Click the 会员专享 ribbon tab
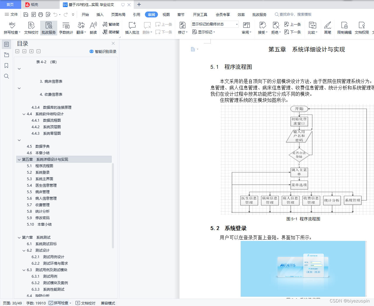This screenshot has width=374, height=306. click(x=223, y=14)
